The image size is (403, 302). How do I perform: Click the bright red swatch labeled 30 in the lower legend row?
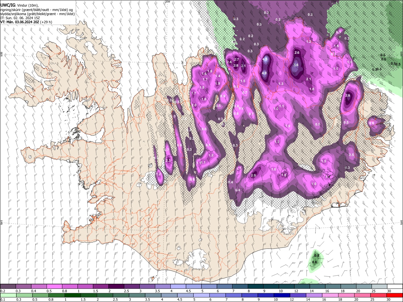click(395, 295)
